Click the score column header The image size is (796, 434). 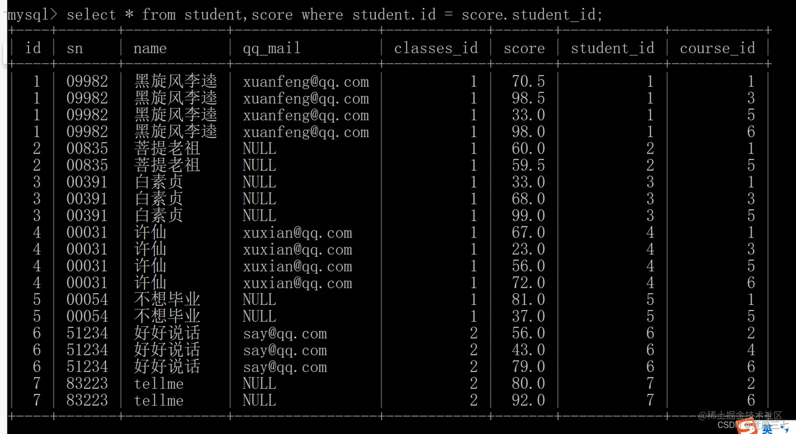coord(524,49)
